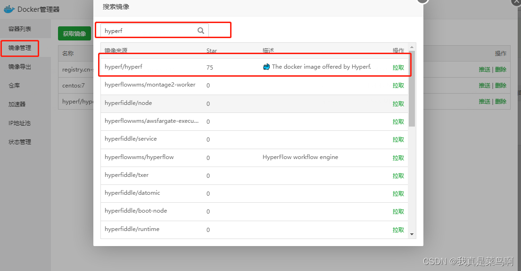Click 删除 in the centos:7 row
Image resolution: width=521 pixels, height=271 pixels.
[500, 85]
